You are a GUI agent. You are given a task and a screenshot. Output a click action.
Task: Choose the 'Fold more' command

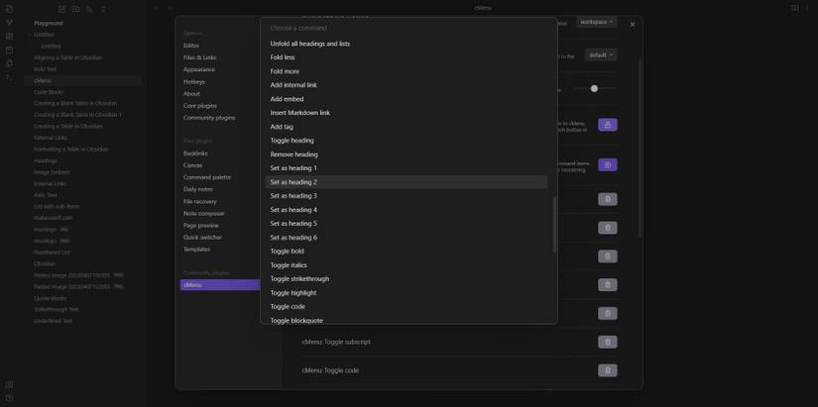tap(407, 71)
